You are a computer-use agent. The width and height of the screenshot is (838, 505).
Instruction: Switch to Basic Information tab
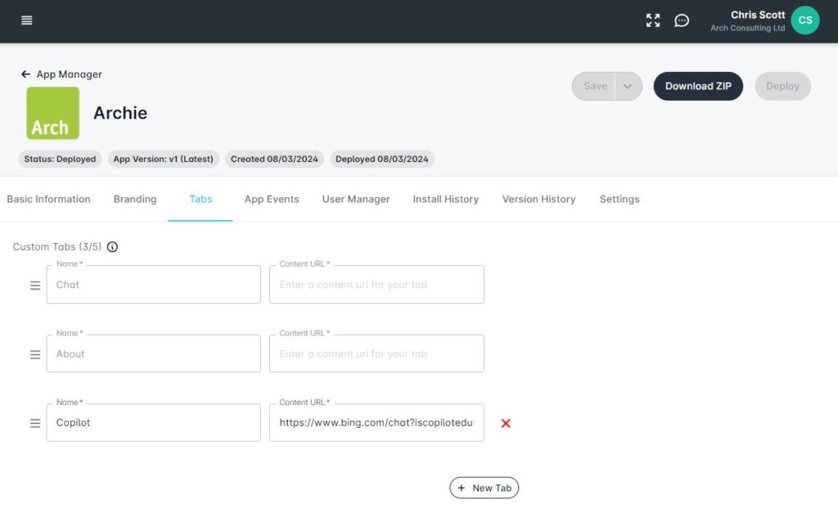48,200
